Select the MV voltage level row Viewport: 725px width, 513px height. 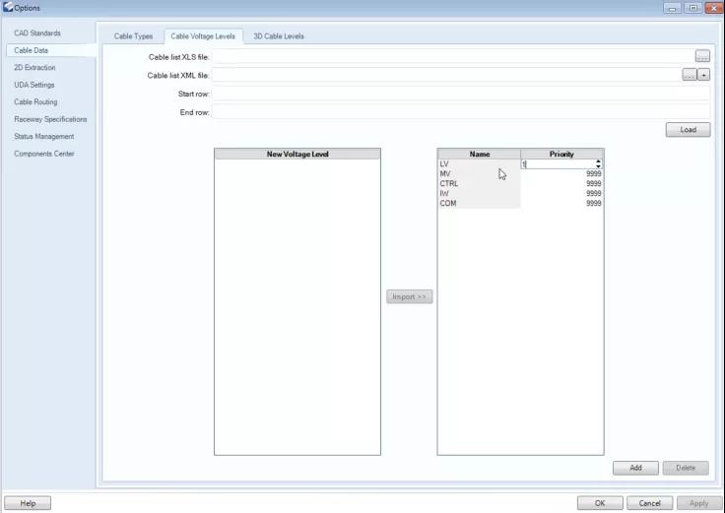click(479, 173)
